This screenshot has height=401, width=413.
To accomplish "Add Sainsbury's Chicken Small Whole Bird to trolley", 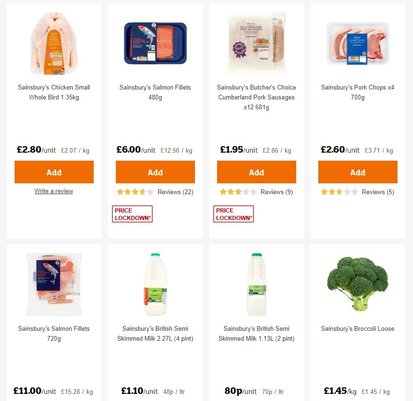I will (54, 172).
